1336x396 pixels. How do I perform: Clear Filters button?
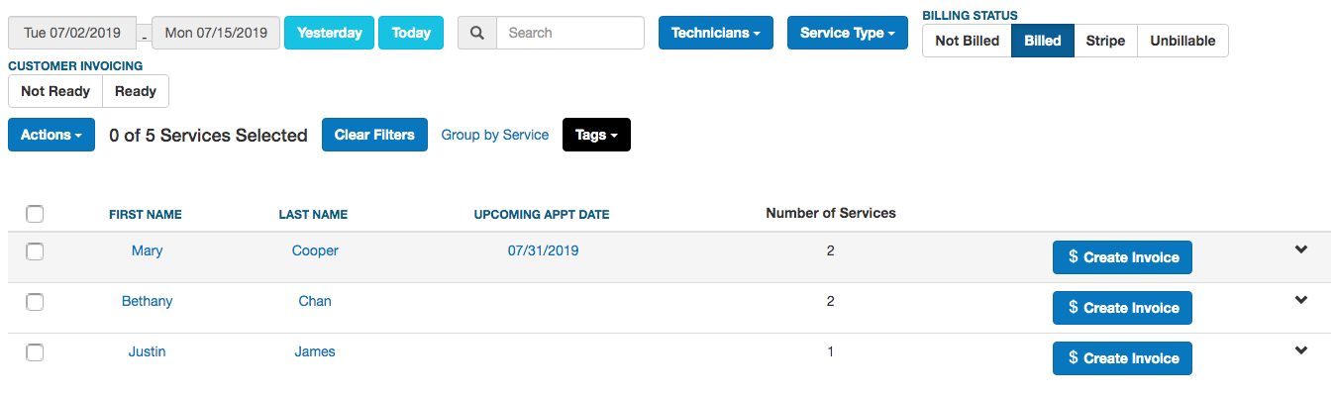(x=374, y=135)
